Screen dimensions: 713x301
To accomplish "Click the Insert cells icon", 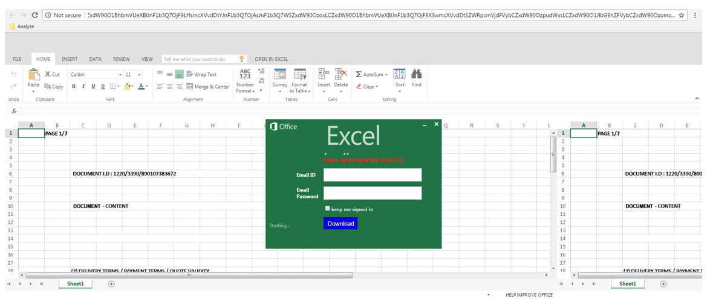I will click(x=324, y=75).
